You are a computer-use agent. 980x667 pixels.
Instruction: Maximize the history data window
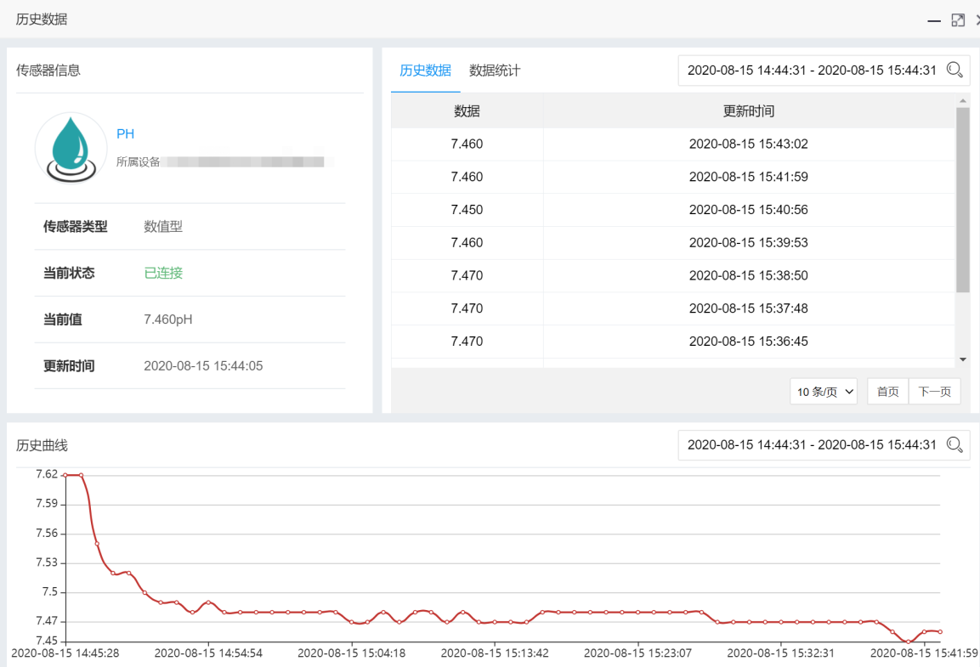(x=958, y=20)
